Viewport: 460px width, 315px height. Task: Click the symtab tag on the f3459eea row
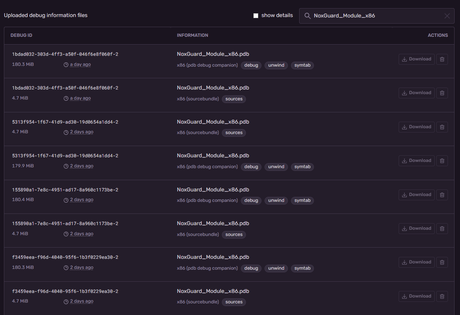[x=302, y=268]
